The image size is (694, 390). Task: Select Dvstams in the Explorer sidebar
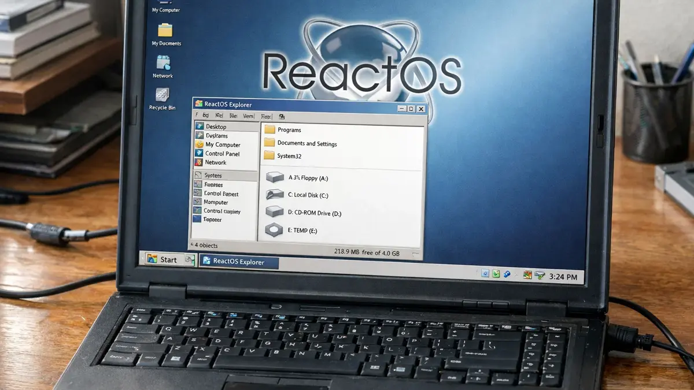(212, 136)
